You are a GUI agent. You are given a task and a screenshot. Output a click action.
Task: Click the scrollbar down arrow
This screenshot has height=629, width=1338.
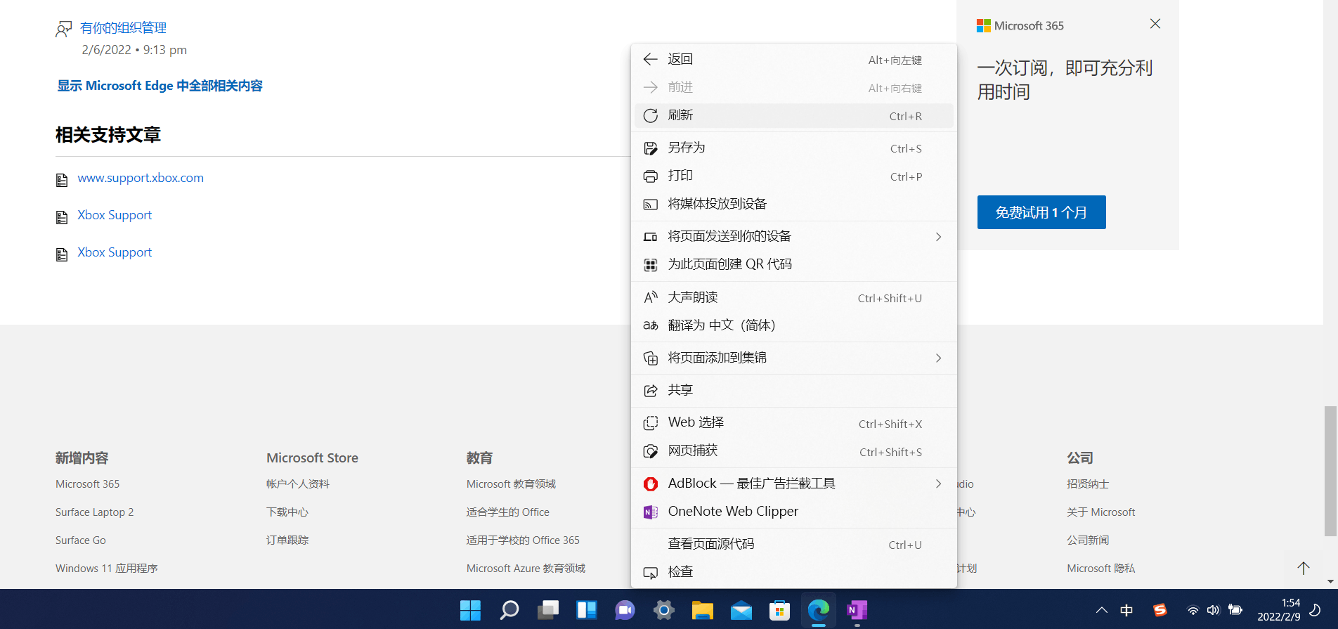pyautogui.click(x=1330, y=582)
